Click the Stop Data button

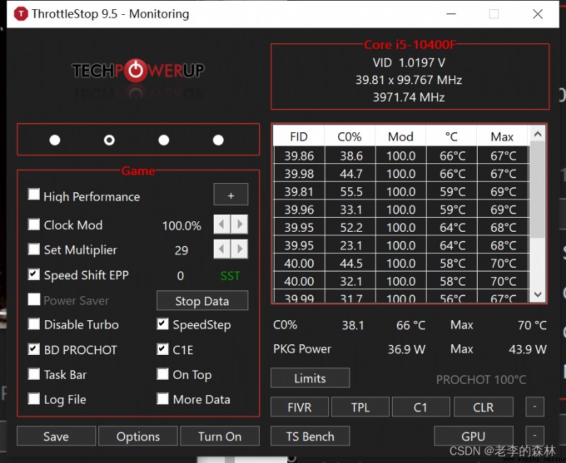tap(202, 300)
